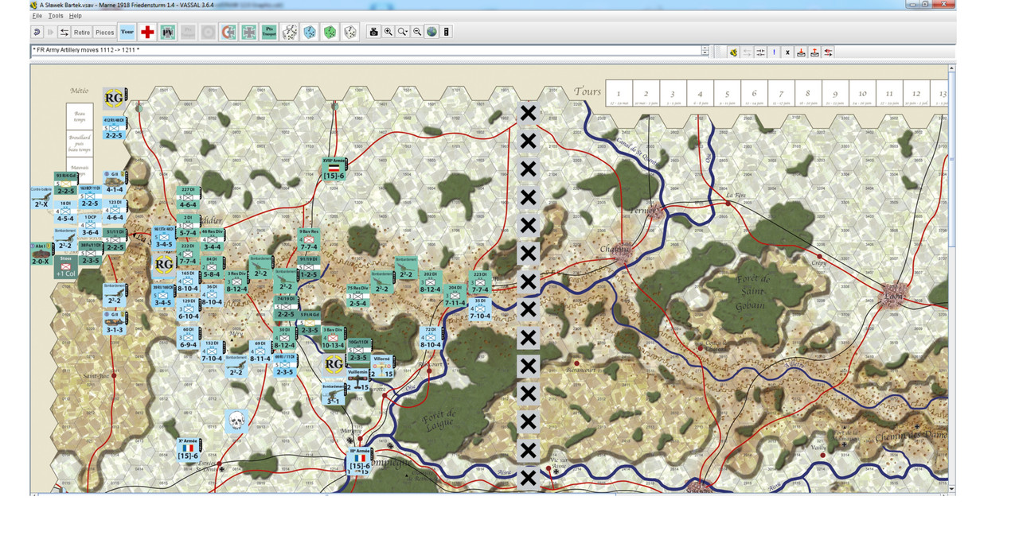Viewport: 1019px width, 551px height.
Task: Roll the blue die
Action: (310, 32)
